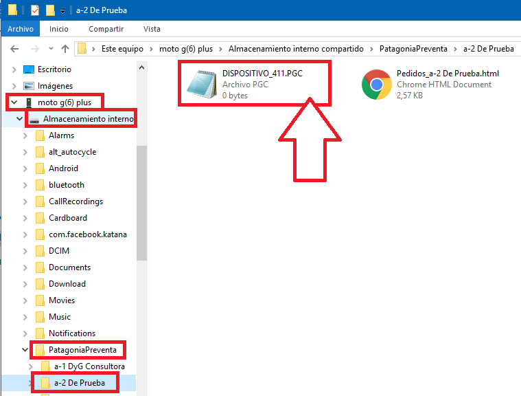
Task: Click the bluetooth folder icon
Action: click(40, 185)
